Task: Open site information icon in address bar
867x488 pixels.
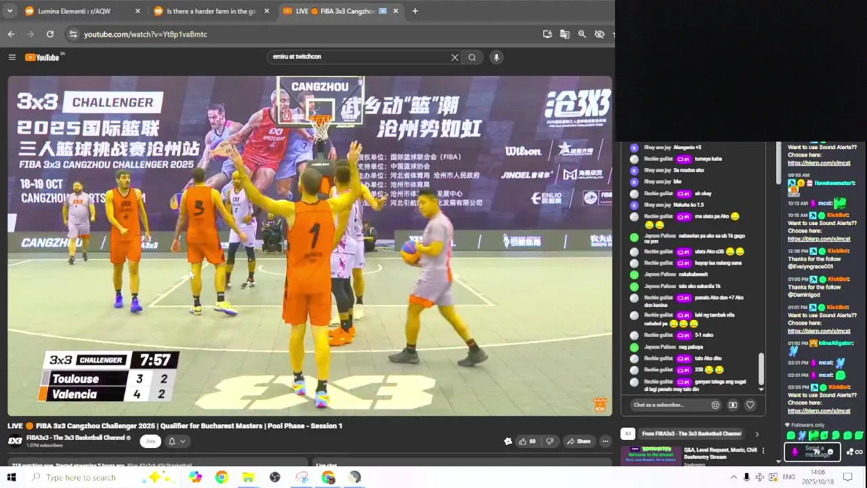Action: [x=73, y=34]
